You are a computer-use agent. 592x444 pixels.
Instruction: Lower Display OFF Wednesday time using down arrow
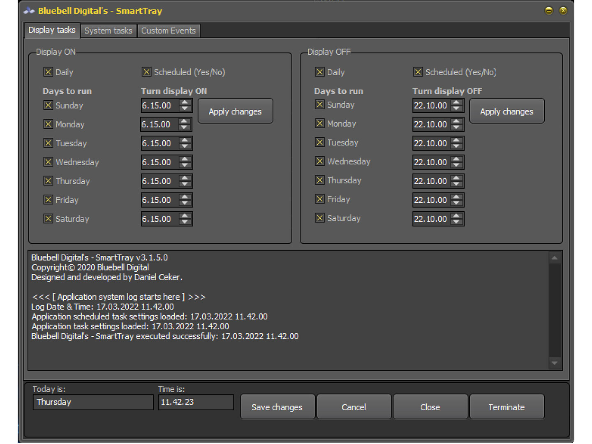(456, 165)
